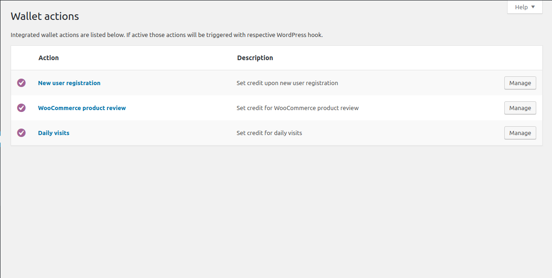Click the active indicator icon for Daily visits

point(21,133)
